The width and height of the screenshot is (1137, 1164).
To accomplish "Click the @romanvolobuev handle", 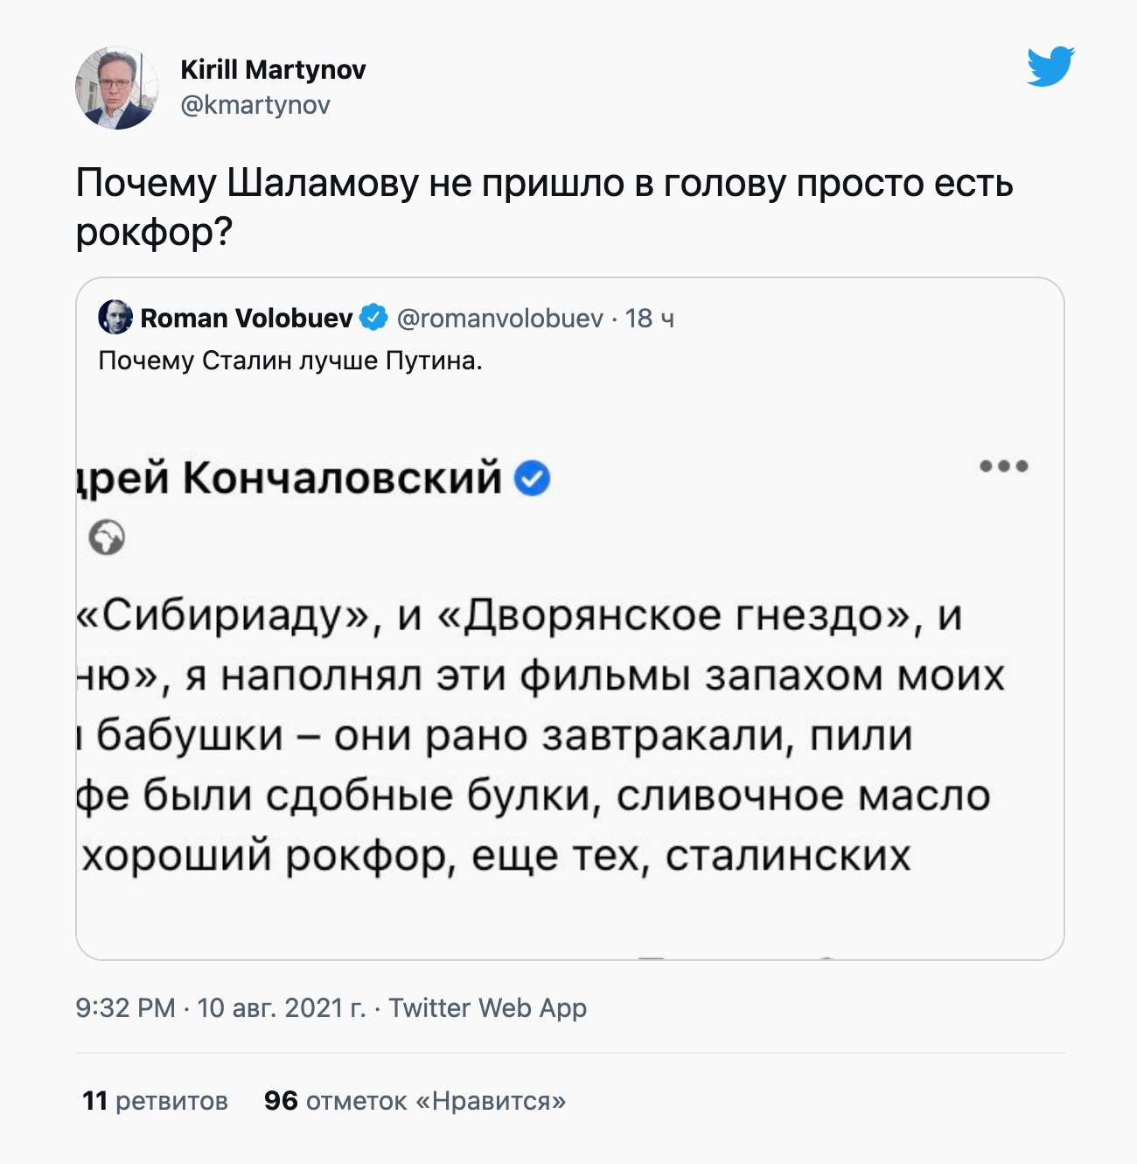I will [499, 319].
